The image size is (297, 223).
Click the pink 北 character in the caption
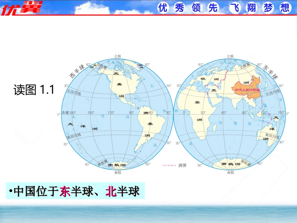click(x=111, y=191)
